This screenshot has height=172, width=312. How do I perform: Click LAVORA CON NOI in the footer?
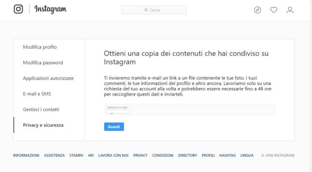click(x=113, y=156)
